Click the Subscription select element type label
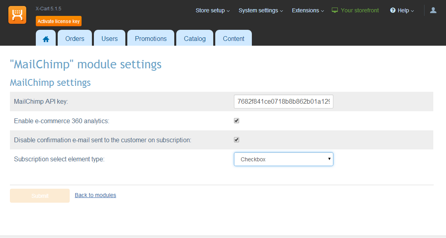 [59, 159]
